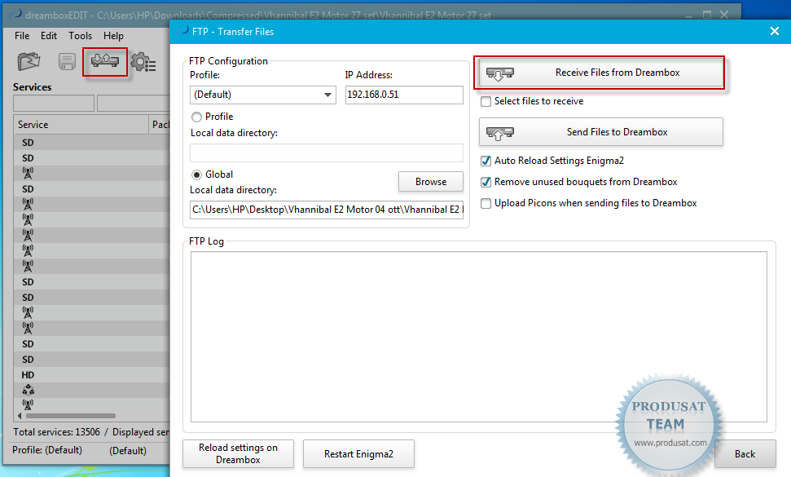
Task: Click the left arrow of Services scrollbar
Action: coord(20,416)
